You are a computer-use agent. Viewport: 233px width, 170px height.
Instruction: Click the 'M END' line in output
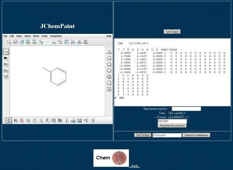pos(119,98)
